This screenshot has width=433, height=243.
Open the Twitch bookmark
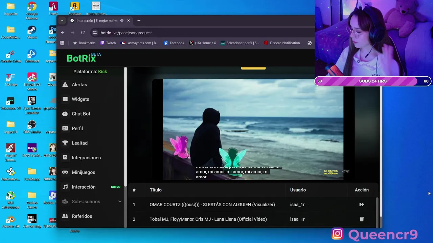coord(108,43)
